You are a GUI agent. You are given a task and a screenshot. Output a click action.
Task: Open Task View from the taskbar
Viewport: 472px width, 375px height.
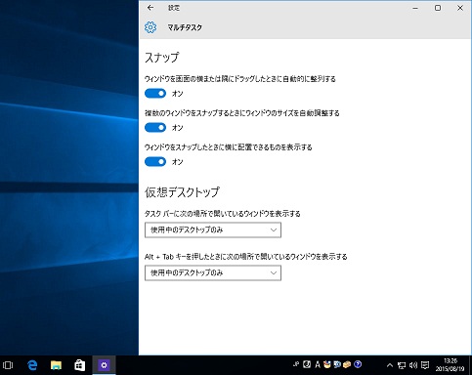tap(8, 365)
